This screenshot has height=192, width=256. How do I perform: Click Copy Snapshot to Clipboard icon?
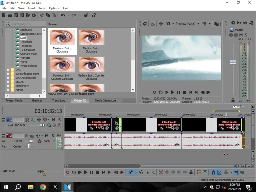[x=216, y=24]
